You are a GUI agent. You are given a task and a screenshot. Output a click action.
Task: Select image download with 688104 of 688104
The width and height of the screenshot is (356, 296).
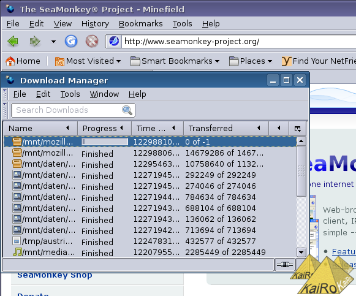coord(150,208)
